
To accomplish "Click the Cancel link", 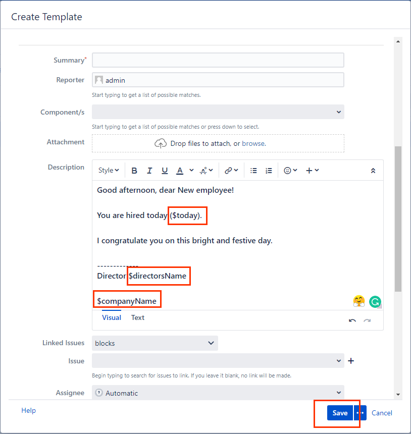I will tap(382, 413).
